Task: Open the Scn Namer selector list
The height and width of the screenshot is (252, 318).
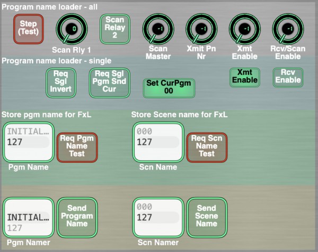Action: (x=158, y=218)
